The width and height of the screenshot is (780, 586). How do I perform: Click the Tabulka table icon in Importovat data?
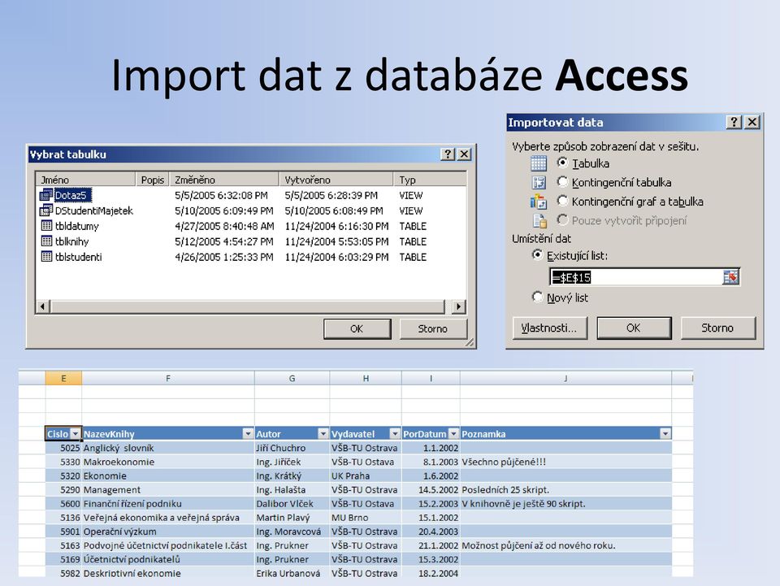(x=539, y=163)
